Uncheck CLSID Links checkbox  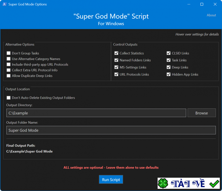tap(169, 53)
